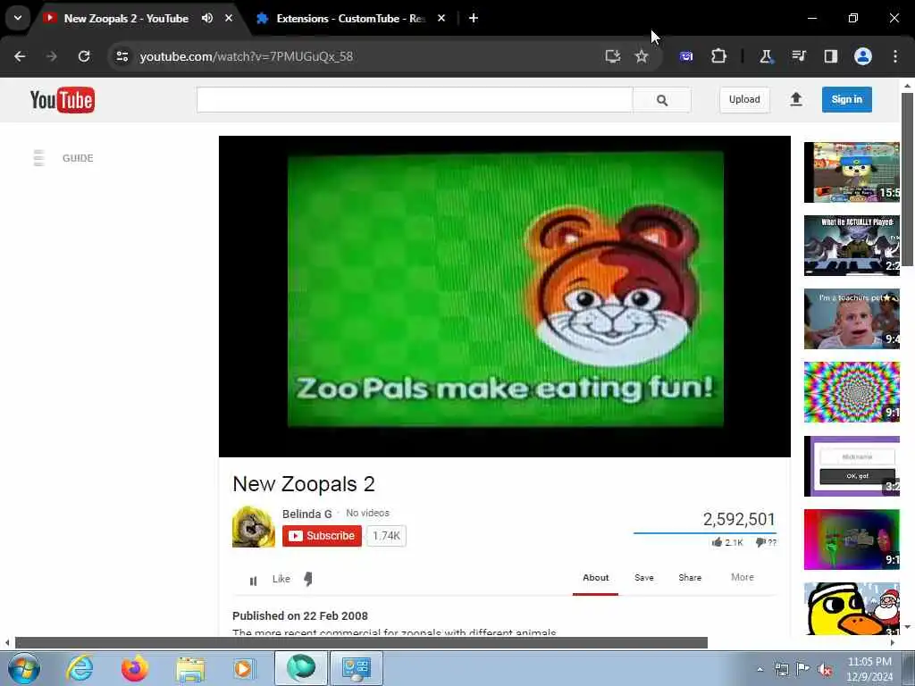
Task: Click the scroll-down arrow of page scrollbar
Action: pos(907,628)
